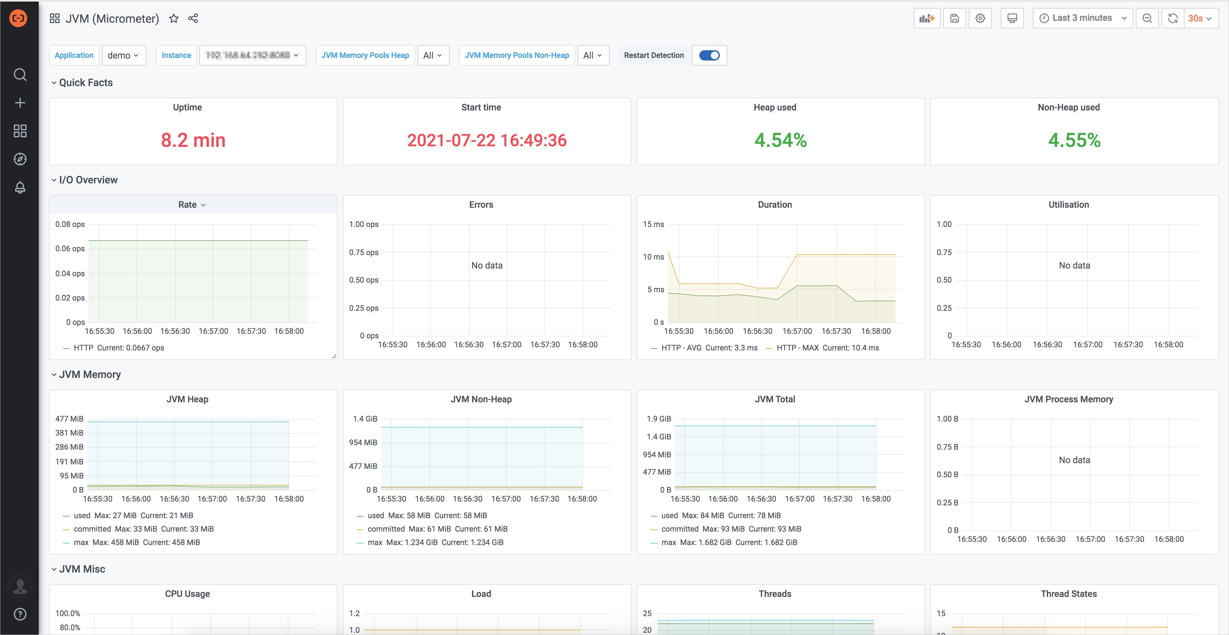Open the Rate panel title menu
The width and height of the screenshot is (1229, 635).
192,205
